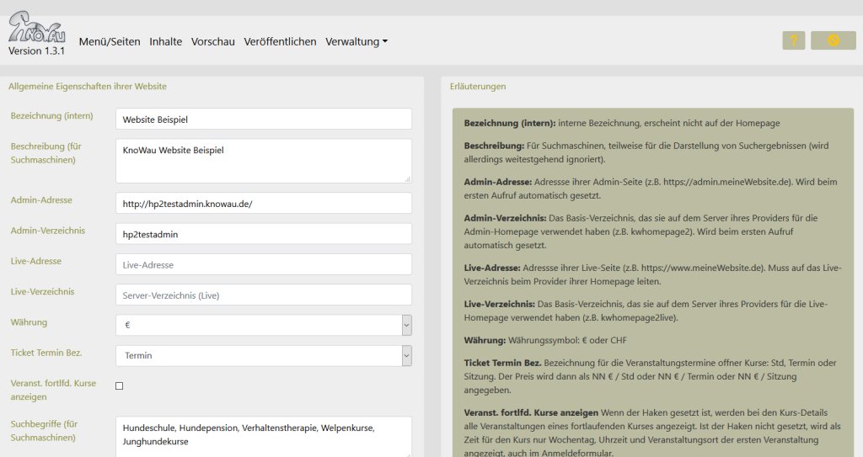Viewport: 863px width, 457px height.
Task: Click the Suchbegriffe textarea
Action: (263, 436)
